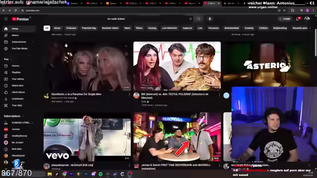Clear the search box text
This screenshot has width=317, height=178.
(x=190, y=19)
